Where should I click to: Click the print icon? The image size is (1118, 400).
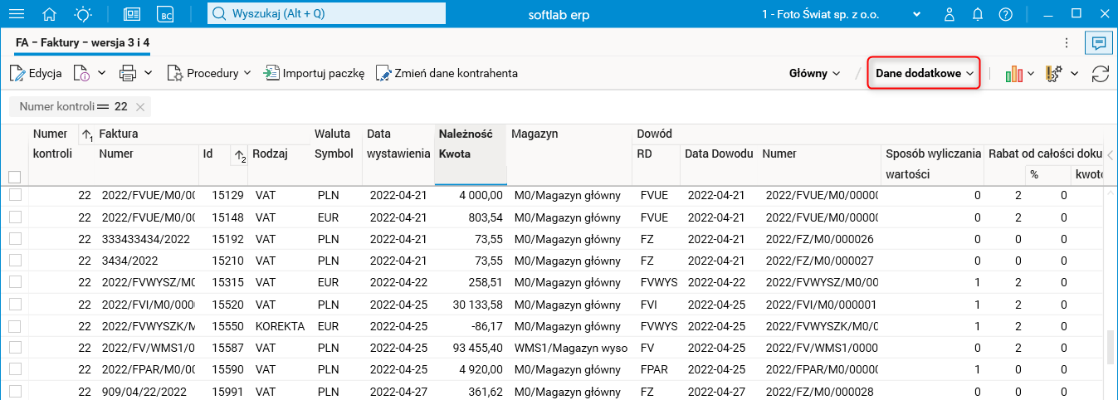pyautogui.click(x=128, y=73)
